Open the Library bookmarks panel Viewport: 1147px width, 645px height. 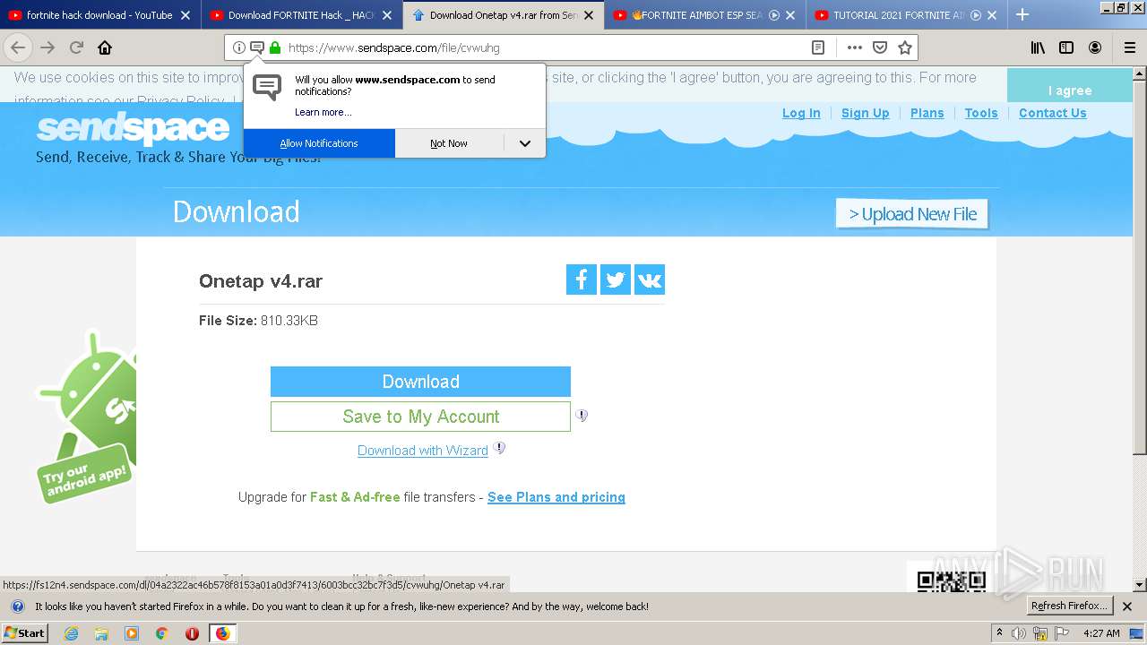(x=1038, y=47)
